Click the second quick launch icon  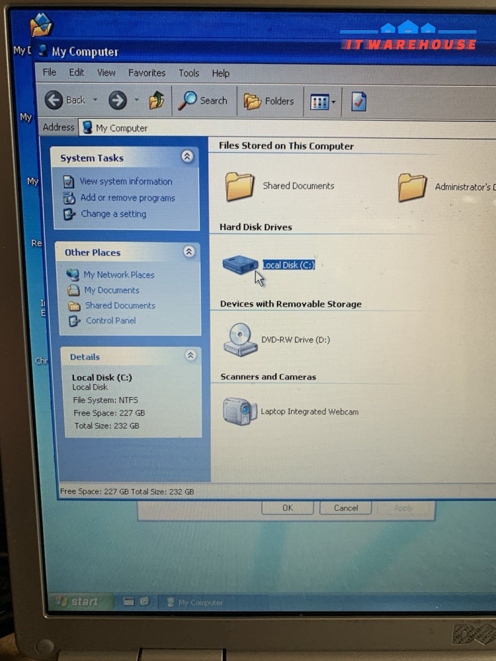tap(144, 602)
